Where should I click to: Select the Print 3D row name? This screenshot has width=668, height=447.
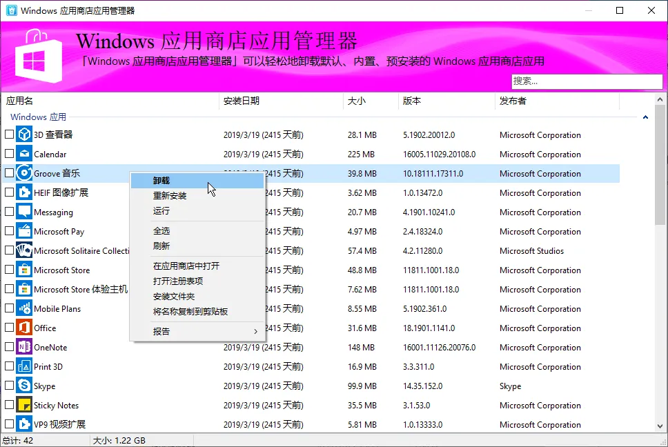[48, 366]
